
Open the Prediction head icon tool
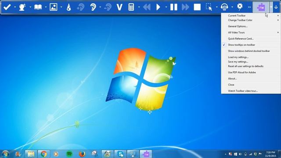coord(22,7)
